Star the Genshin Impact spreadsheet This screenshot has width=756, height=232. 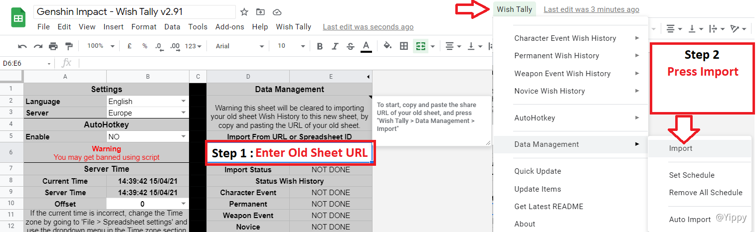point(244,12)
